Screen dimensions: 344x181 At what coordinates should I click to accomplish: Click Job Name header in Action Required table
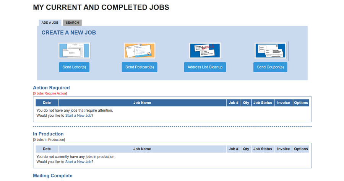point(142,103)
